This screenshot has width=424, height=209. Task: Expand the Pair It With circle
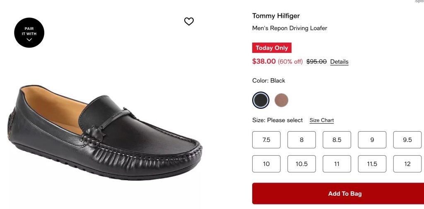coord(29,33)
